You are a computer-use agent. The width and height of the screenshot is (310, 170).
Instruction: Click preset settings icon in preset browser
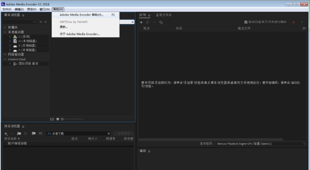pos(25,133)
